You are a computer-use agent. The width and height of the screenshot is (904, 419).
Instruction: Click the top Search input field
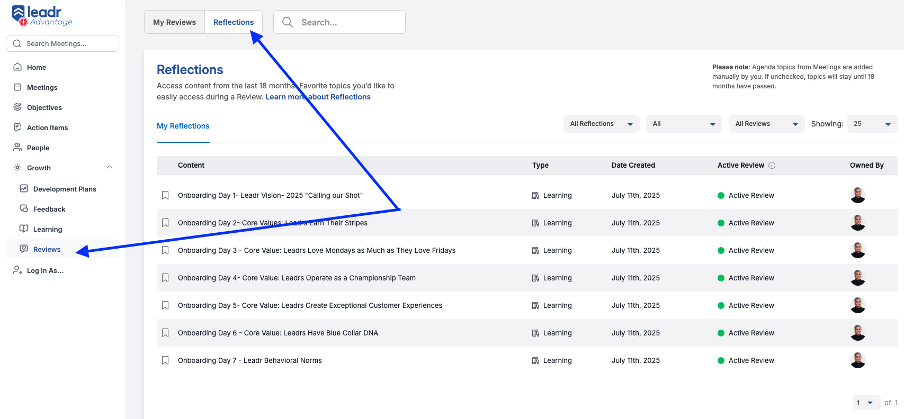coord(339,22)
